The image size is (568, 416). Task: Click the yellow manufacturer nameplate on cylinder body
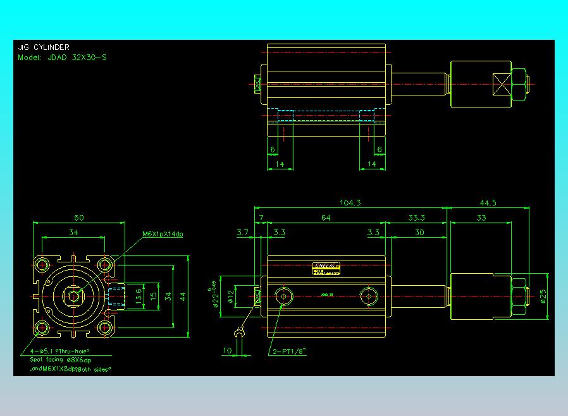pos(326,269)
